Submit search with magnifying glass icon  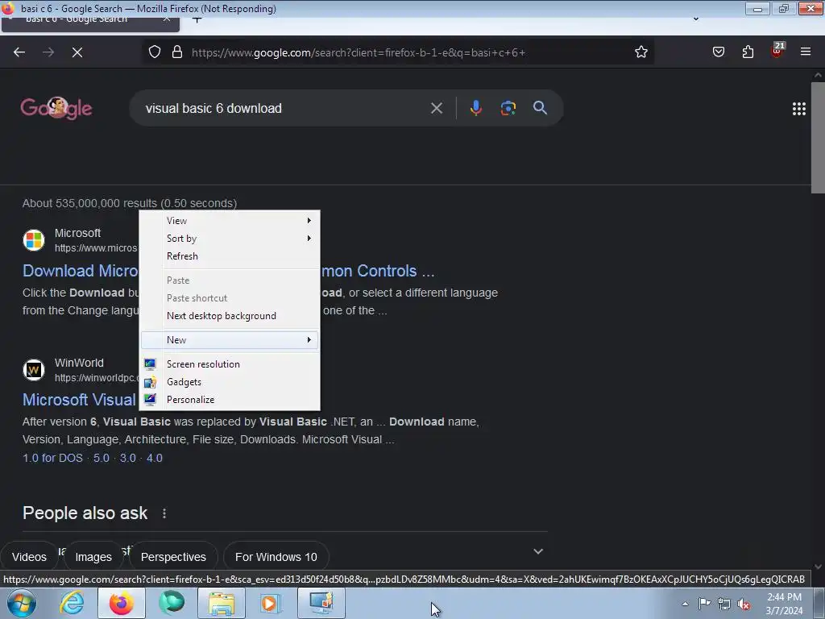[x=540, y=108]
